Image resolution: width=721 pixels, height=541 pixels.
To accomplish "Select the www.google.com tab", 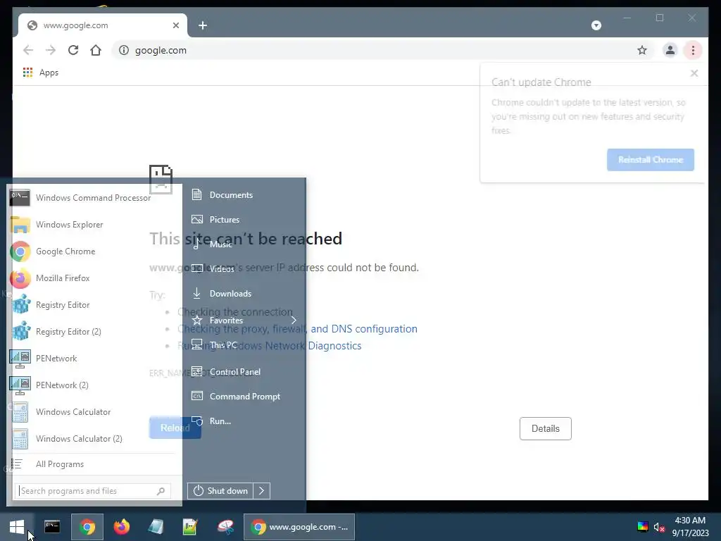I will [x=103, y=25].
